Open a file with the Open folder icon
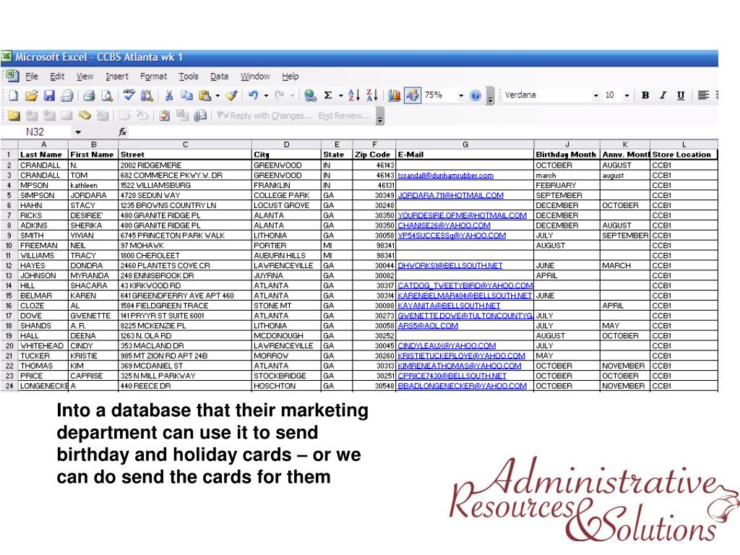740x555 pixels. point(31,96)
